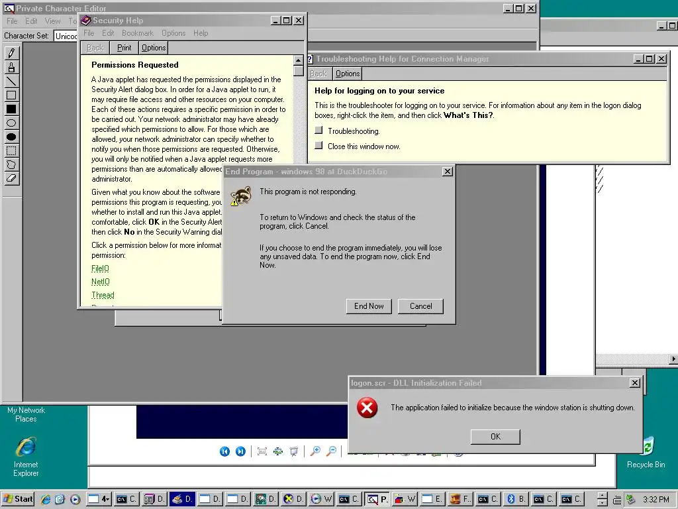
Task: Click Options button in Troubleshooting Help window
Action: (348, 74)
